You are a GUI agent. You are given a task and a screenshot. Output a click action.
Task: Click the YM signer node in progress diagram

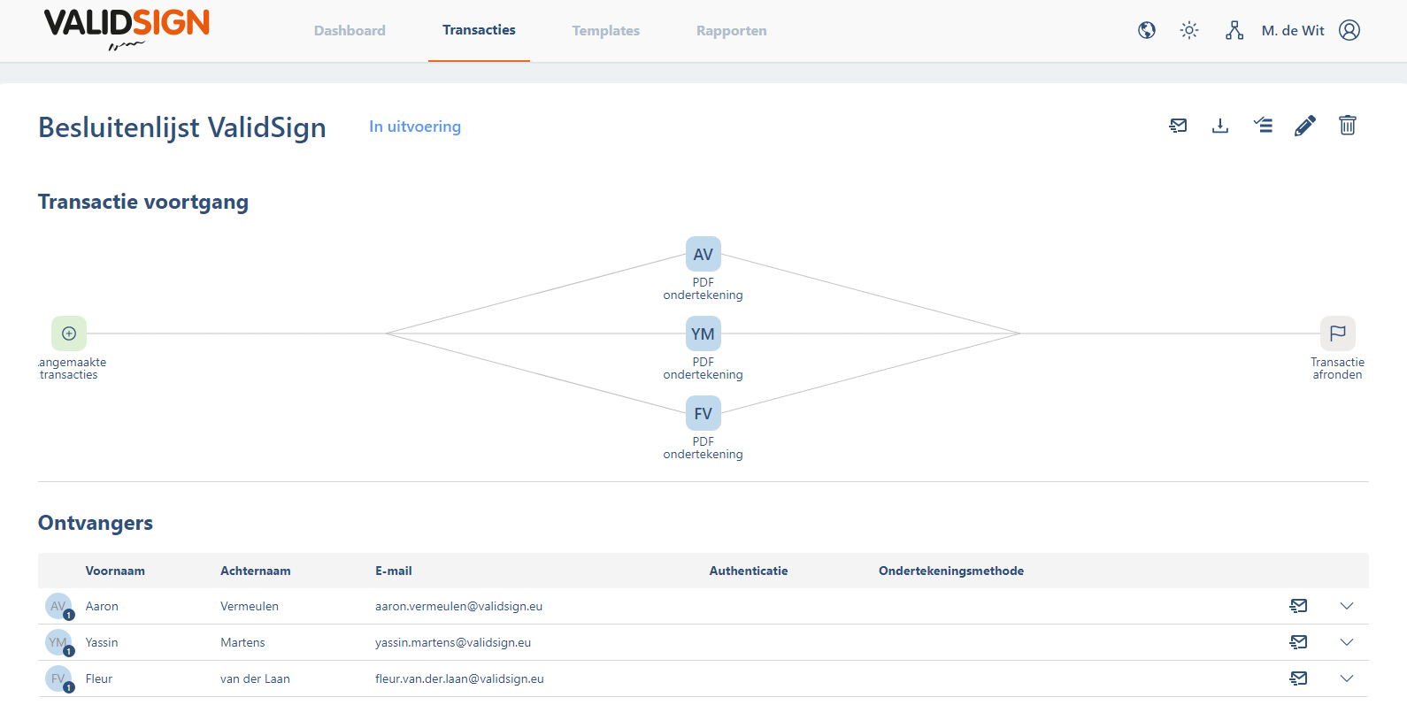point(703,333)
